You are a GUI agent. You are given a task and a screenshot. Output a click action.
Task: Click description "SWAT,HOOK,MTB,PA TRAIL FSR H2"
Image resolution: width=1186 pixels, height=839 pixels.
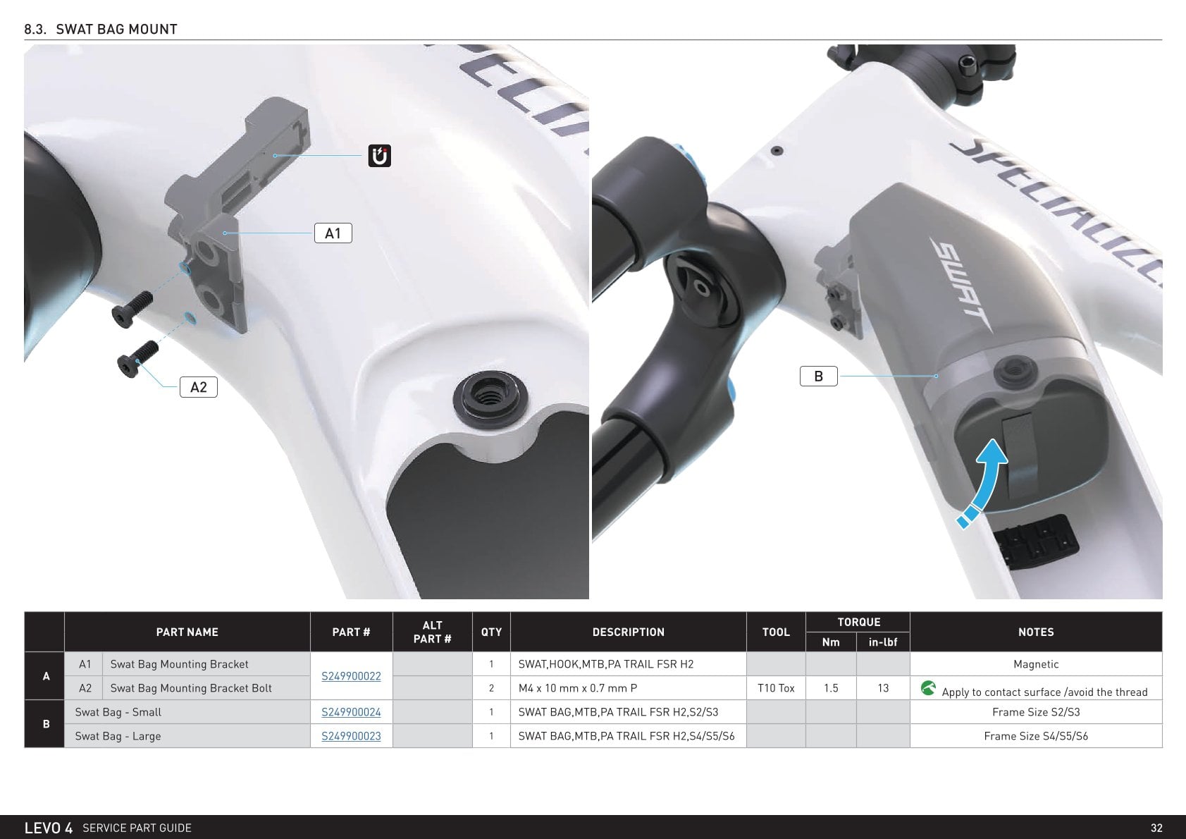pos(606,664)
